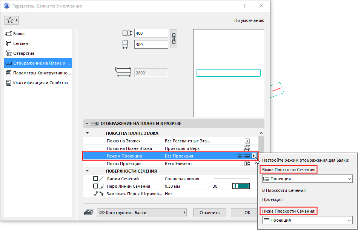Viewport: 358px width, 230px height.
Task: Click the Показ на Этажах stories icon
Action: click(247, 141)
